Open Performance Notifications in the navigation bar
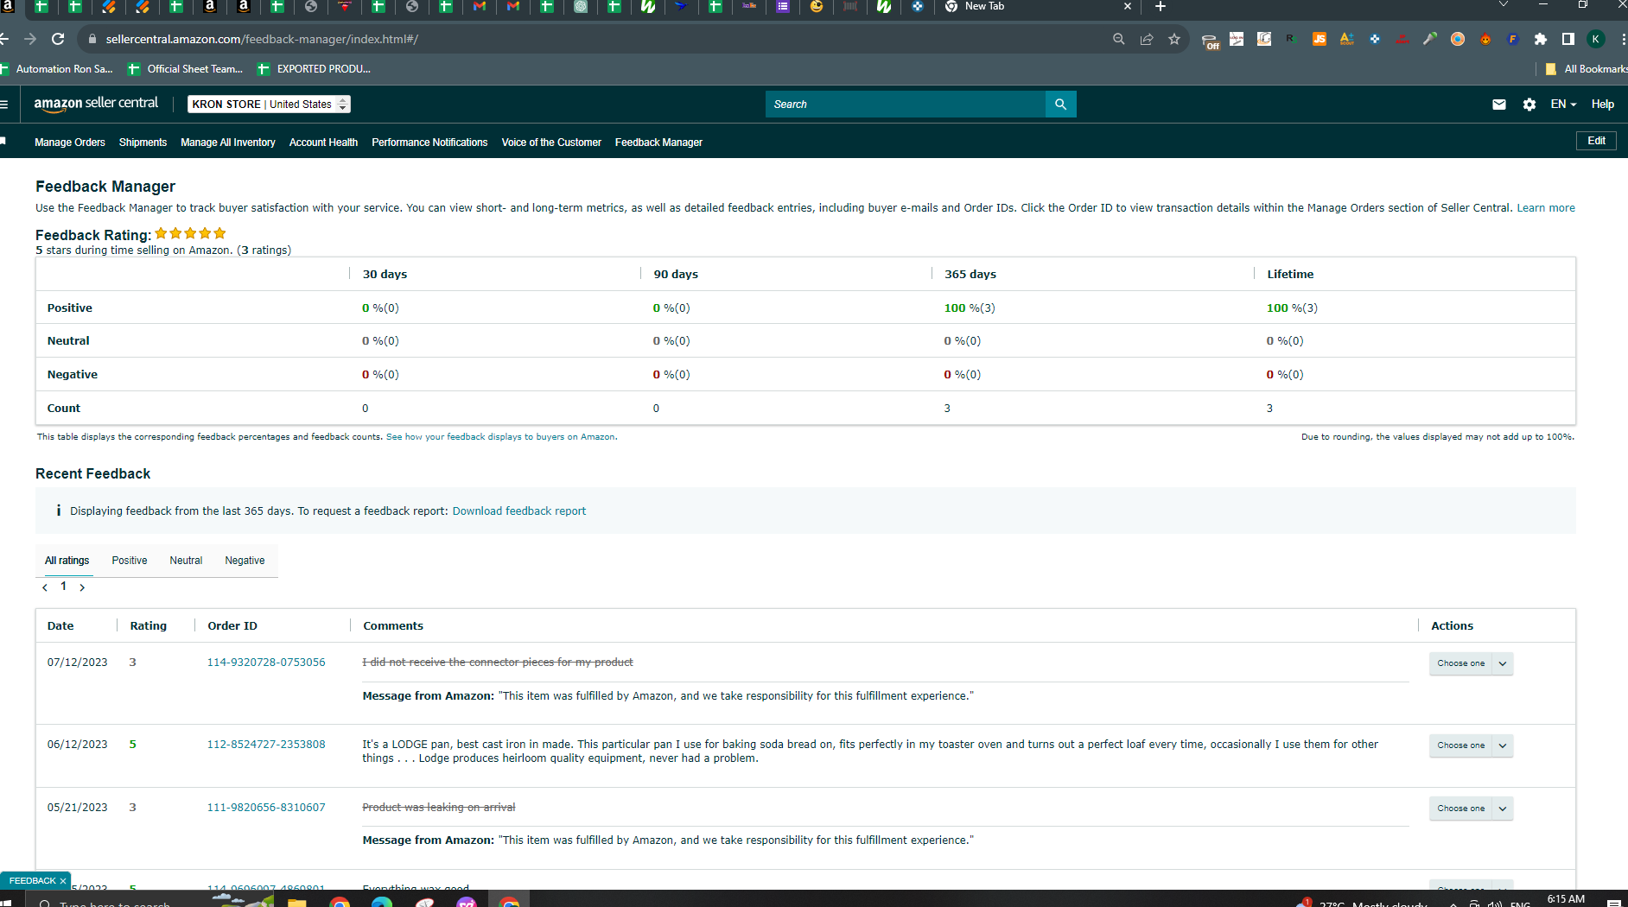Screen dimensions: 1628x907 click(429, 143)
